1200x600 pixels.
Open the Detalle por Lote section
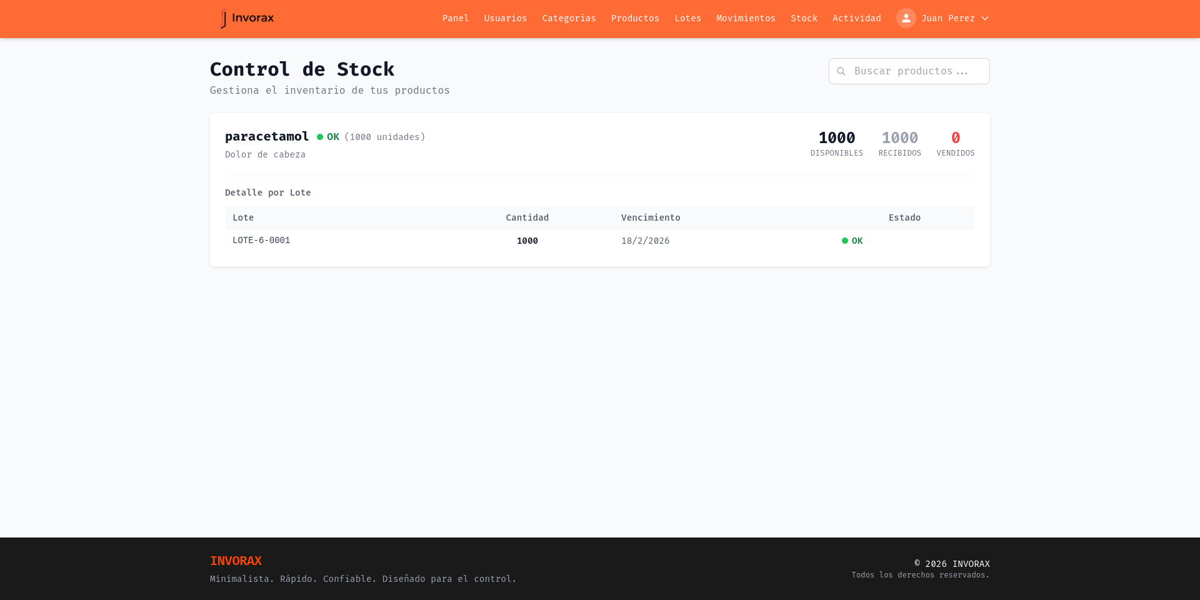(268, 192)
